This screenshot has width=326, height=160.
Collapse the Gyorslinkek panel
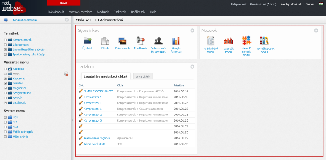coord(192,30)
